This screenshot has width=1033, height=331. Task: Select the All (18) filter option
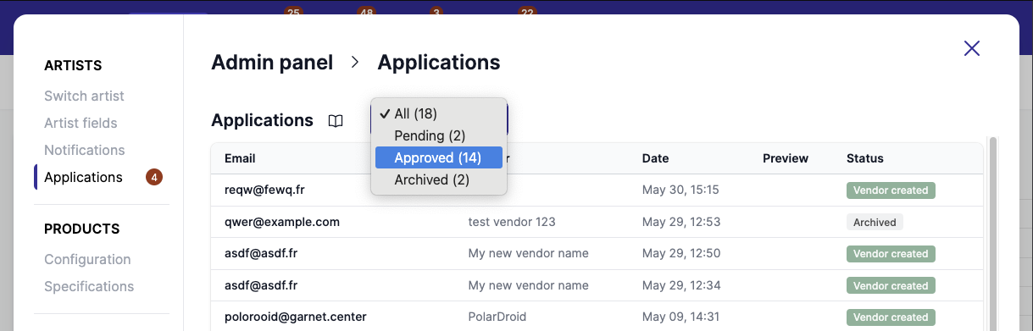439,113
